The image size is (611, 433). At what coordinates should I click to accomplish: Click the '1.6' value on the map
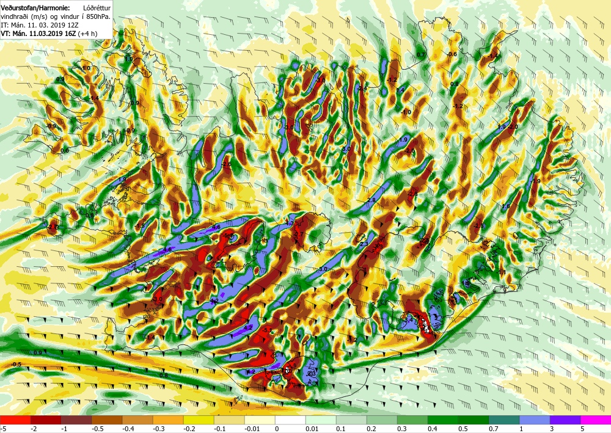[506, 206]
